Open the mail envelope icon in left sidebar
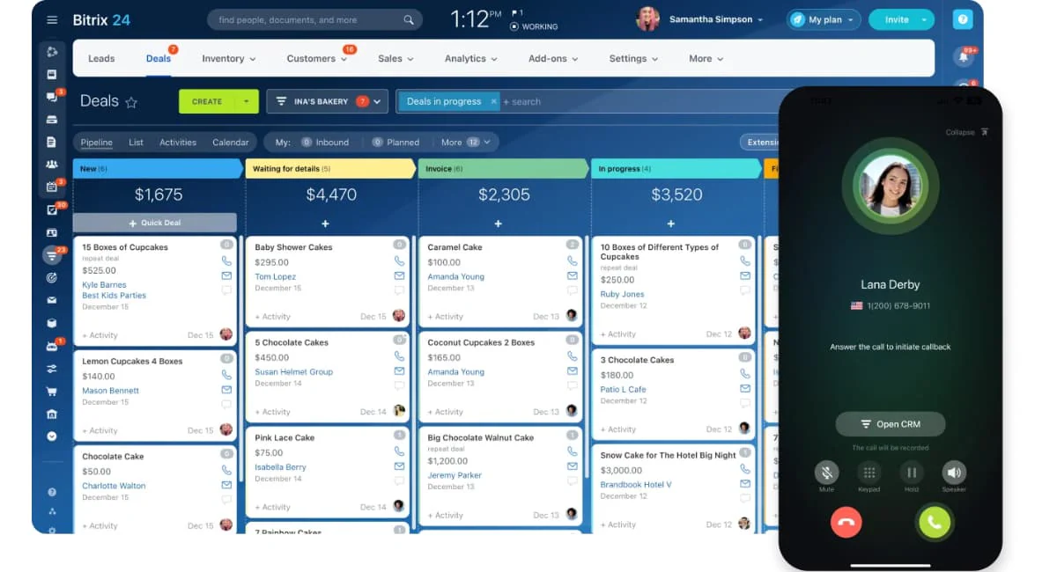This screenshot has width=1057, height=572. tap(52, 301)
